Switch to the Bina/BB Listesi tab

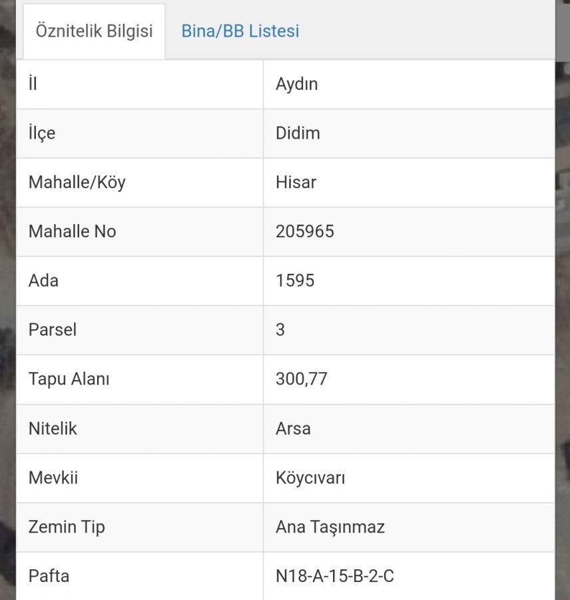pos(240,31)
